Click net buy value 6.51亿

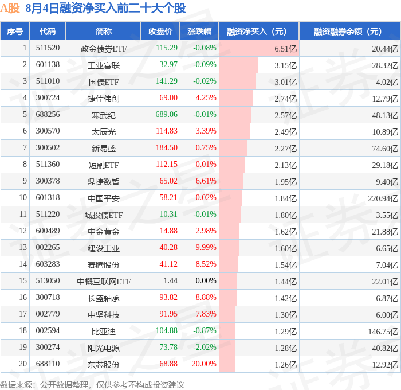click(x=285, y=49)
